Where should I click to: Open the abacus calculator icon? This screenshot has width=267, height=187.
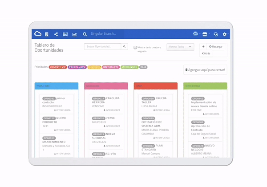click(65, 34)
